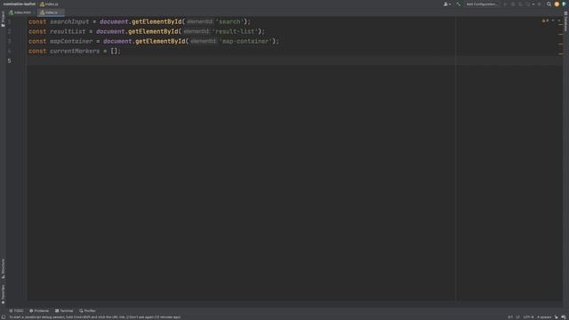Click the lock read-only toggle in status bar
The width and height of the screenshot is (569, 320).
point(557,317)
